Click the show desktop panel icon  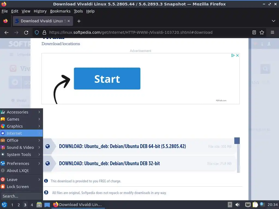[x=47, y=205]
